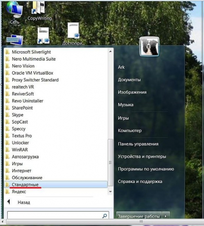Image resolution: width=204 pixels, height=226 pixels.
Task: Open the Стандартные folder
Action: [x=56, y=185]
